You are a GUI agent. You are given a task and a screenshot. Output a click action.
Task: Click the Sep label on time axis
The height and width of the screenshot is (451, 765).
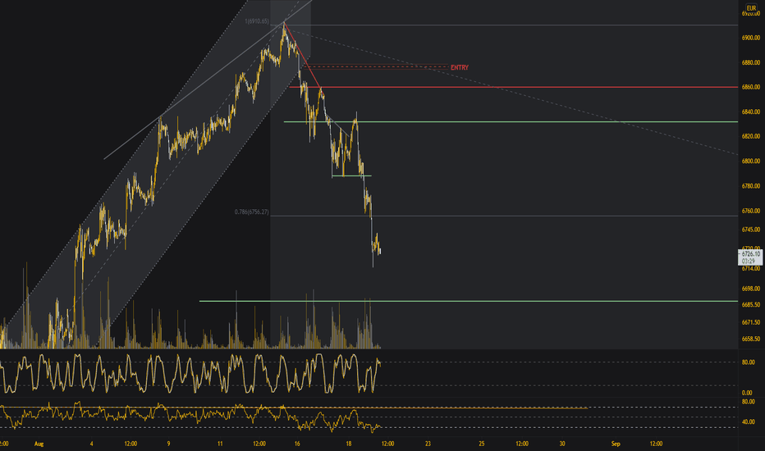(616, 444)
